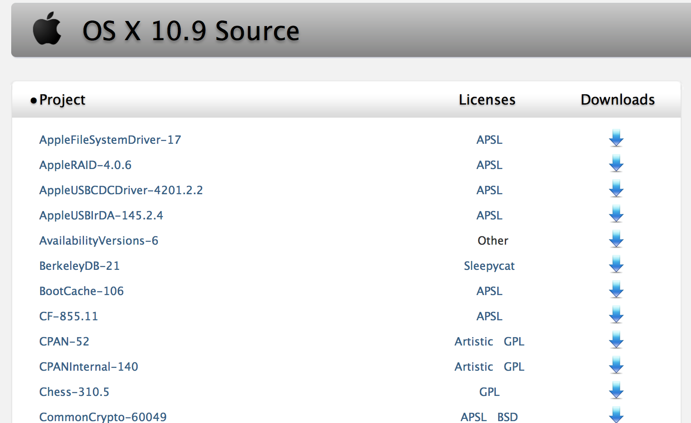Image resolution: width=691 pixels, height=423 pixels.
Task: Click the Downloads column header
Action: 617,99
